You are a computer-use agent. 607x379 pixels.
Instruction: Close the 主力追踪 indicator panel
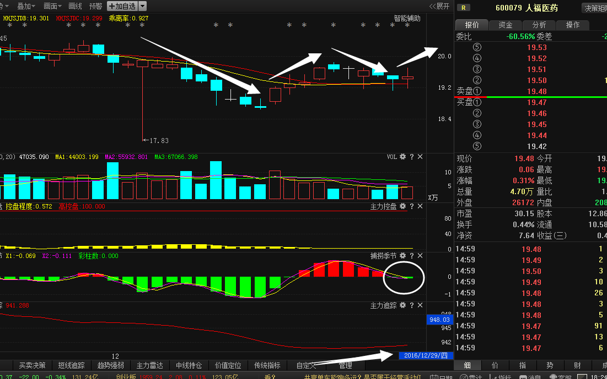pos(420,305)
